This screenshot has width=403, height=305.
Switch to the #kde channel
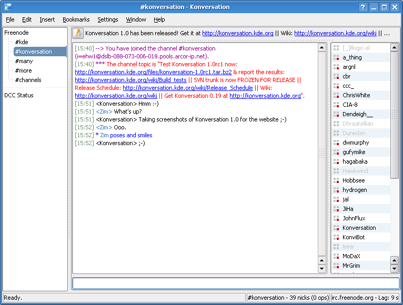[22, 42]
